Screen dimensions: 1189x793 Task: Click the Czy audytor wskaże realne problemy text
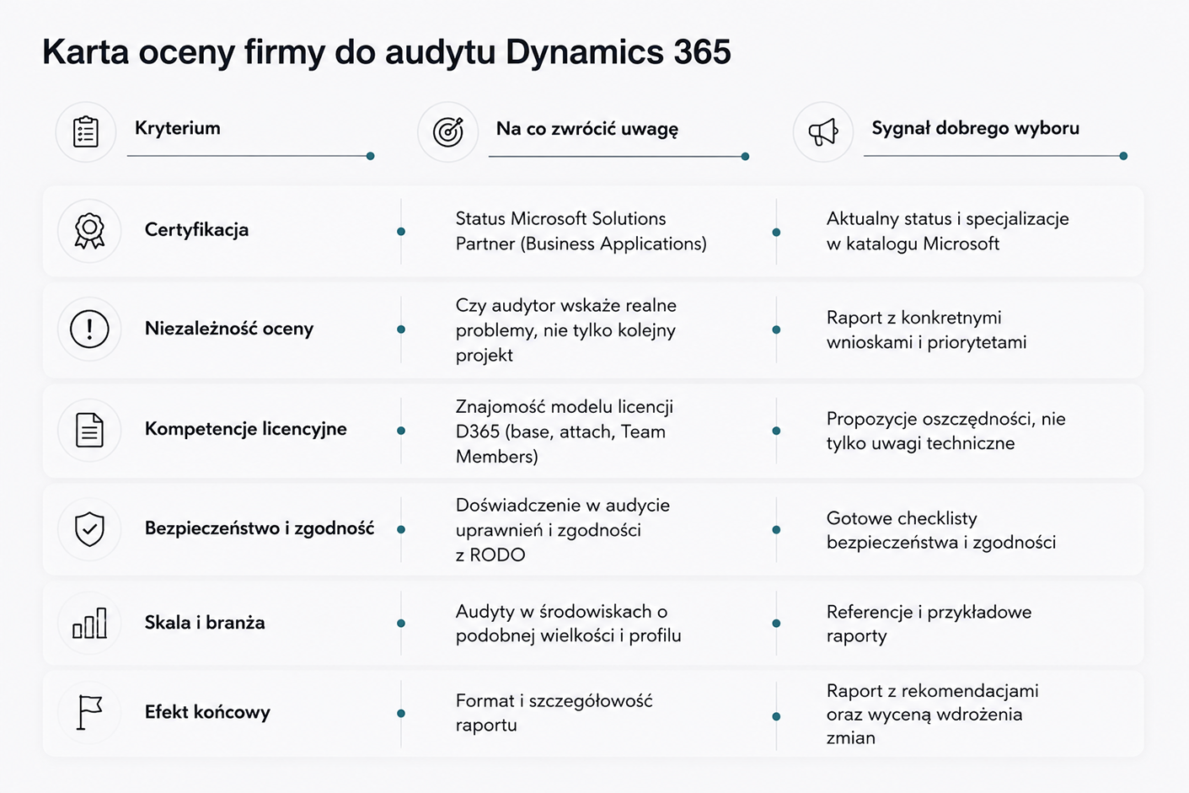[566, 330]
